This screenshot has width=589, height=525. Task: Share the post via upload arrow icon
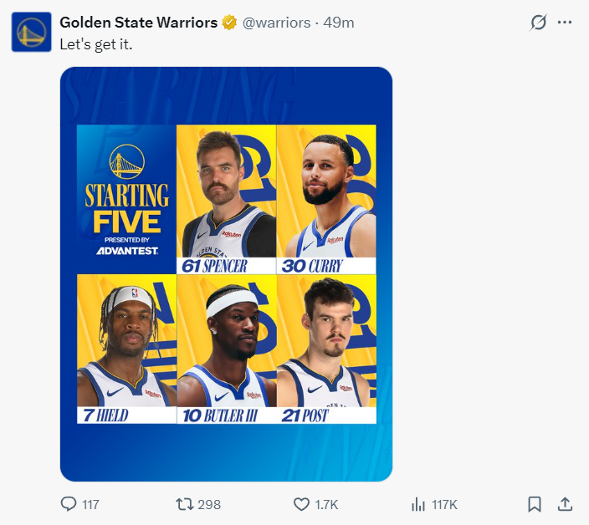[x=565, y=504]
